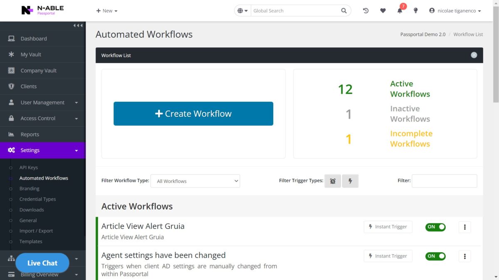Screen dimensions: 499x280
Task: Click the Active Workflows count label
Action: point(410,89)
